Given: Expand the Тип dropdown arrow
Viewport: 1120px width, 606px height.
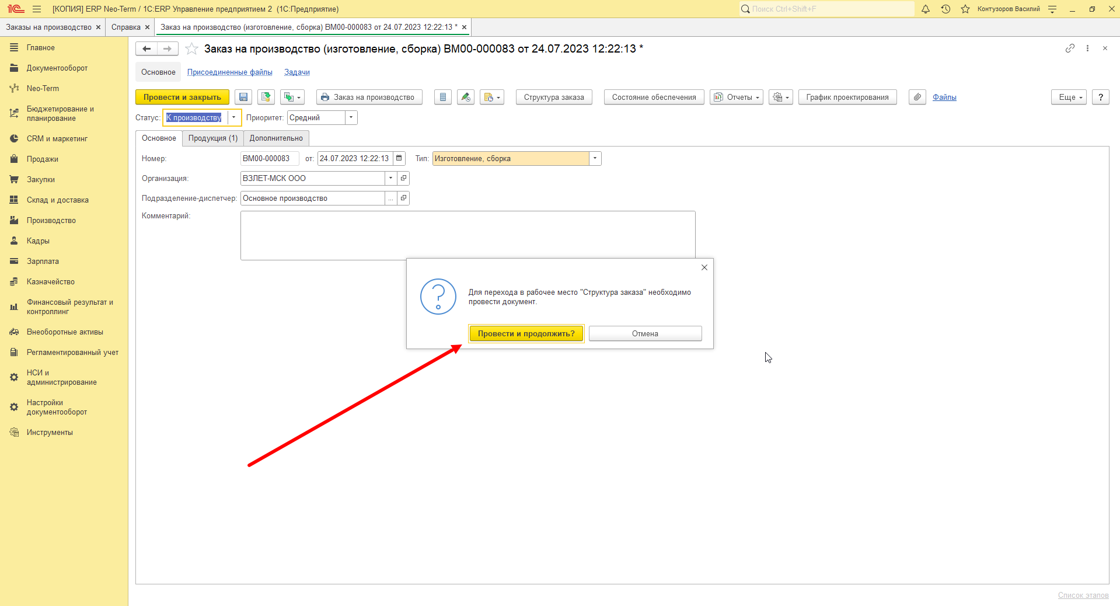Looking at the screenshot, I should click(595, 159).
